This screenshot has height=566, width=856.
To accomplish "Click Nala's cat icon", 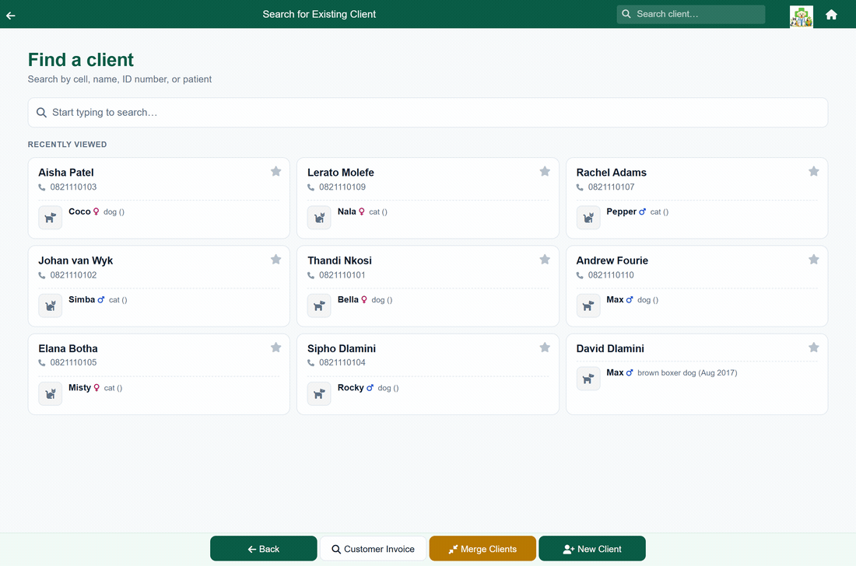I will pyautogui.click(x=319, y=218).
